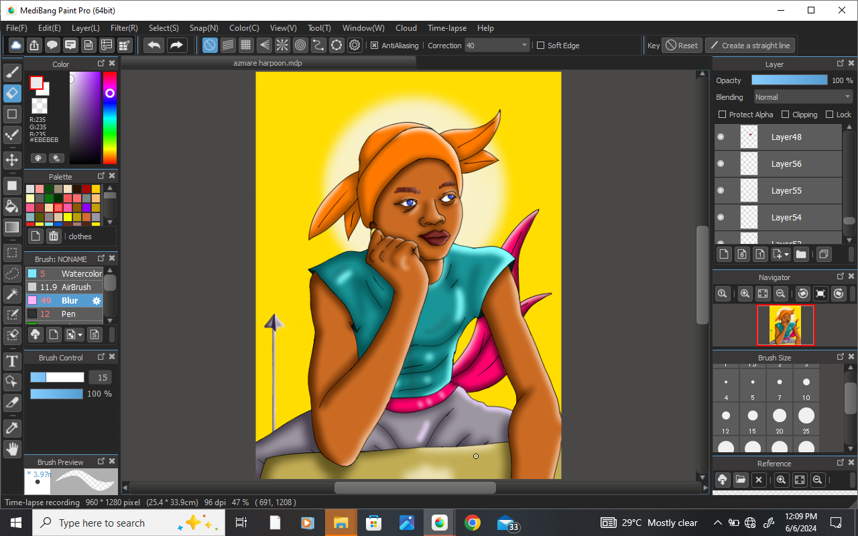Open the Filter(R) menu

click(x=124, y=28)
